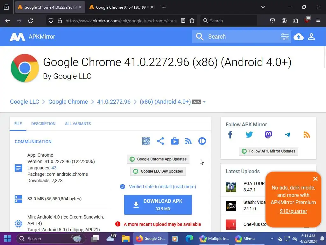The image size is (326, 245).
Task: Click the site padlock security icon
Action: click(x=60, y=21)
